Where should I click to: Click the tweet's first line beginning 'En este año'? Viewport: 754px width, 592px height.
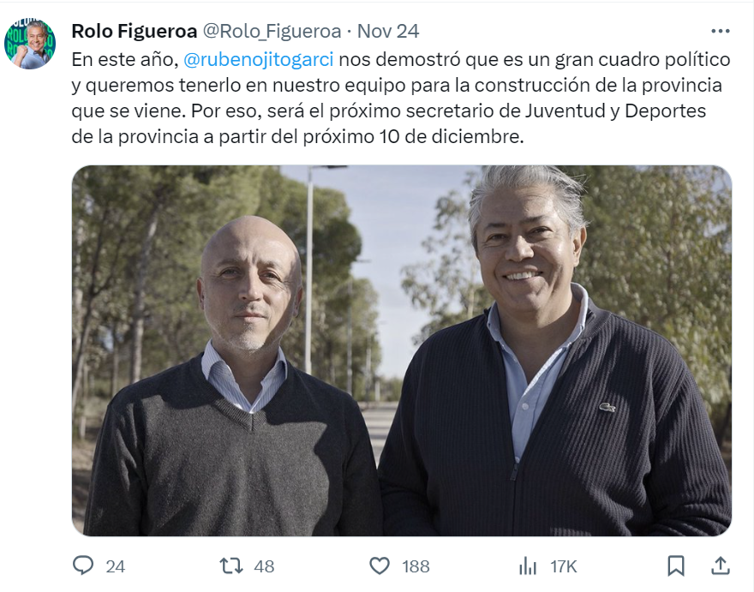coord(401,60)
